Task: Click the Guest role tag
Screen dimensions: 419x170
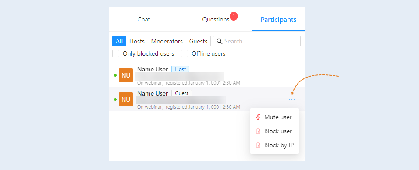Action: pos(182,93)
